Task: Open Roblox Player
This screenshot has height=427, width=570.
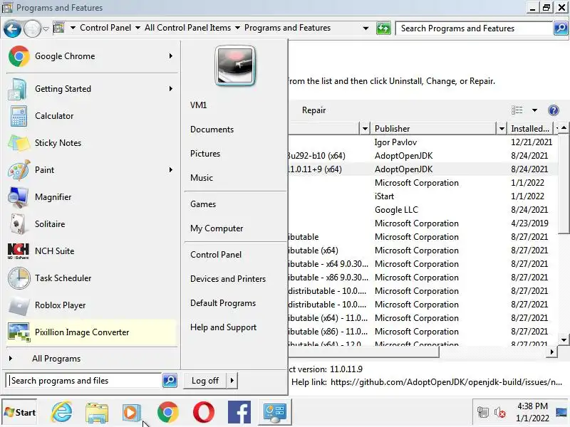Action: (x=92, y=305)
